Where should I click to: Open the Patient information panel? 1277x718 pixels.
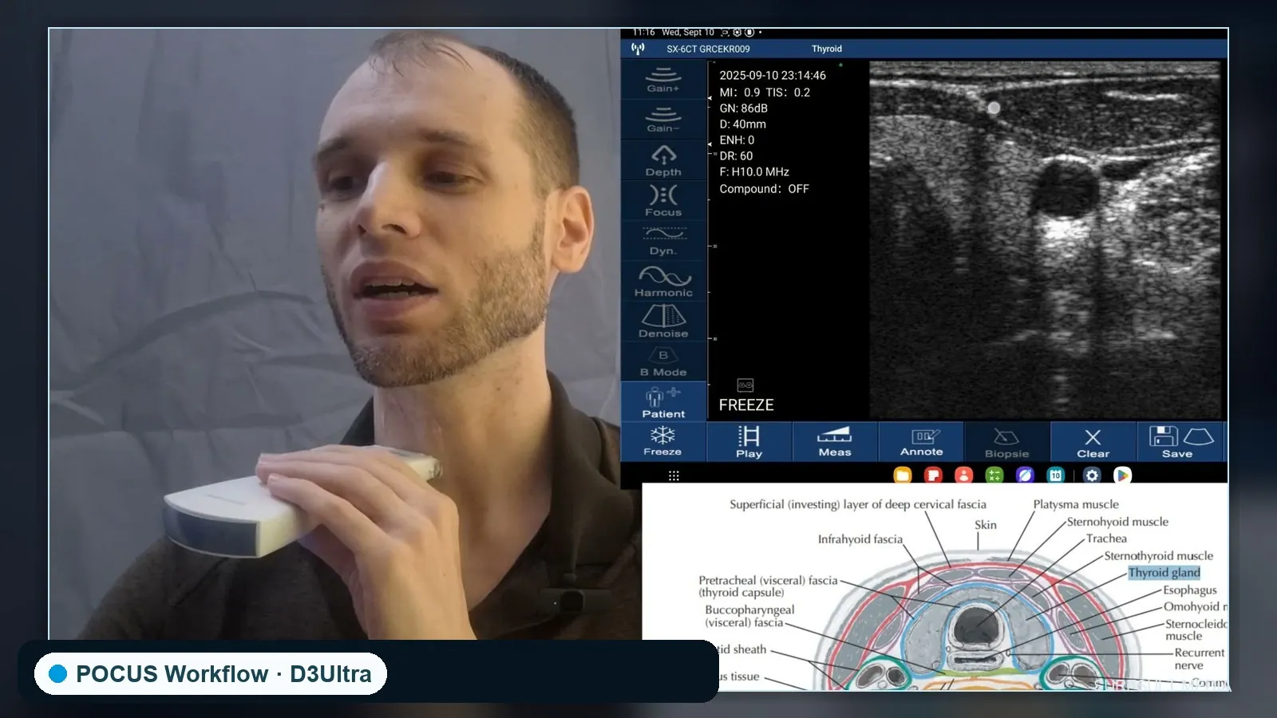pos(663,402)
